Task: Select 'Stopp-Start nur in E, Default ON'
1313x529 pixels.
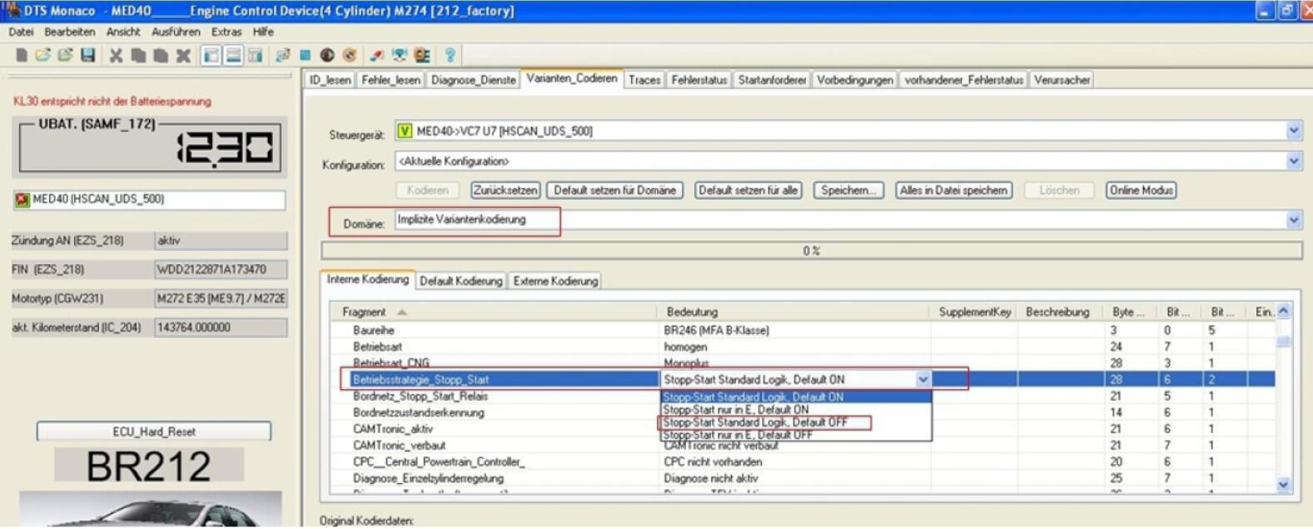Action: click(736, 410)
